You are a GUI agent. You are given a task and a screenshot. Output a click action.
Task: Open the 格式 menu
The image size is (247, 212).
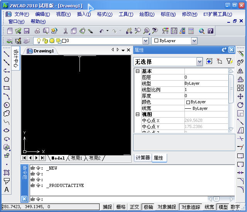pyautogui.click(x=105, y=14)
